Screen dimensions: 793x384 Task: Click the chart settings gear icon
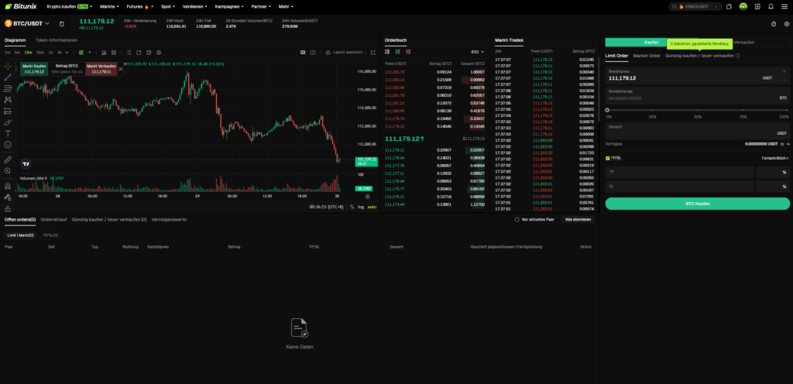point(159,52)
